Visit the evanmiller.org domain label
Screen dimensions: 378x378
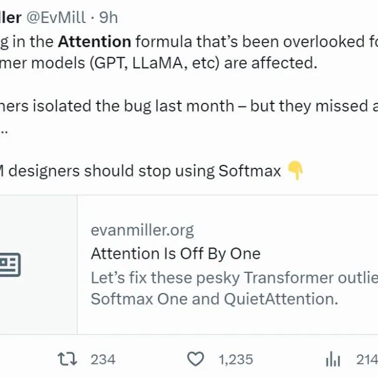(x=142, y=230)
